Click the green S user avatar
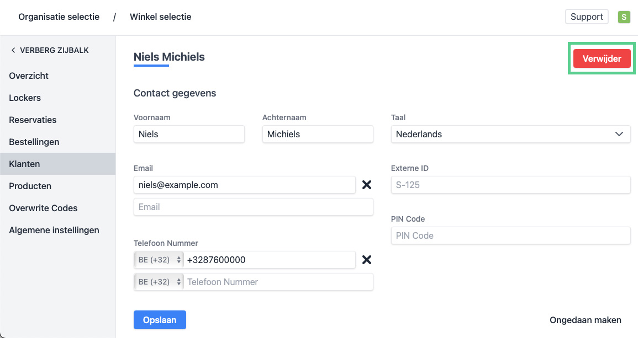 pos(624,17)
